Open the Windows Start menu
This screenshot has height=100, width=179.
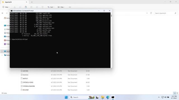point(66,97)
